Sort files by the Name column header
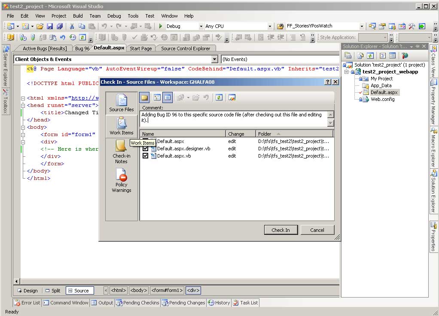Viewport: 439px width, 316px height. pos(183,134)
